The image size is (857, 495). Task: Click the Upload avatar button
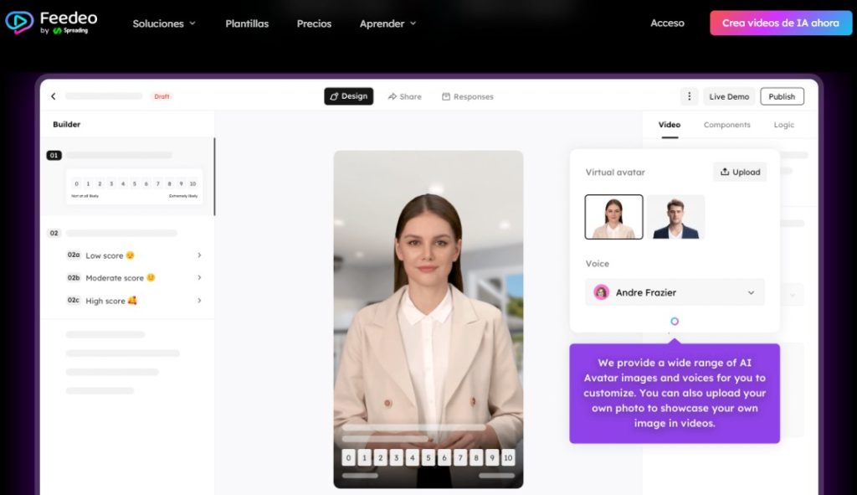740,172
